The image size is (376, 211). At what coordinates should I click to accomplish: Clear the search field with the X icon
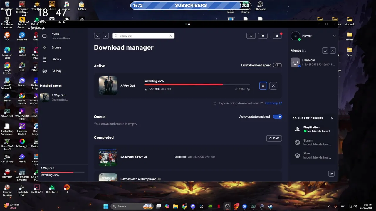pos(171,36)
